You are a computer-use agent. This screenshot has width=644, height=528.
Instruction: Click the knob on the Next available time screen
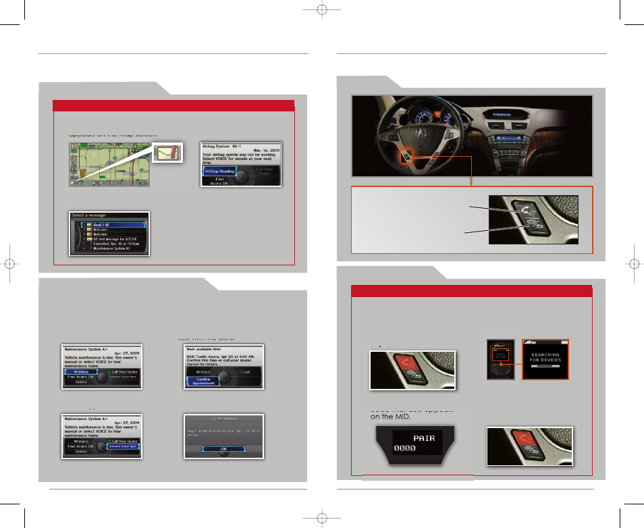pyautogui.click(x=224, y=376)
